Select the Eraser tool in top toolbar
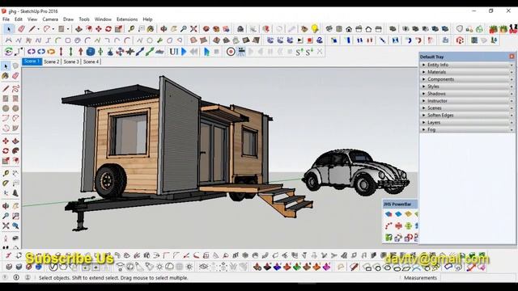 22,29
